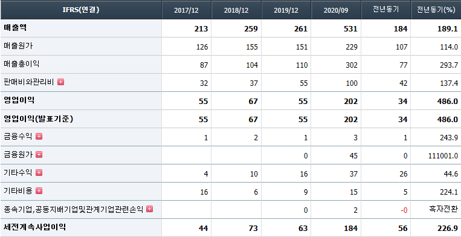This screenshot has height=237, width=461.
Task: Click 금융수익 growth value 243.9
Action: coord(449,138)
